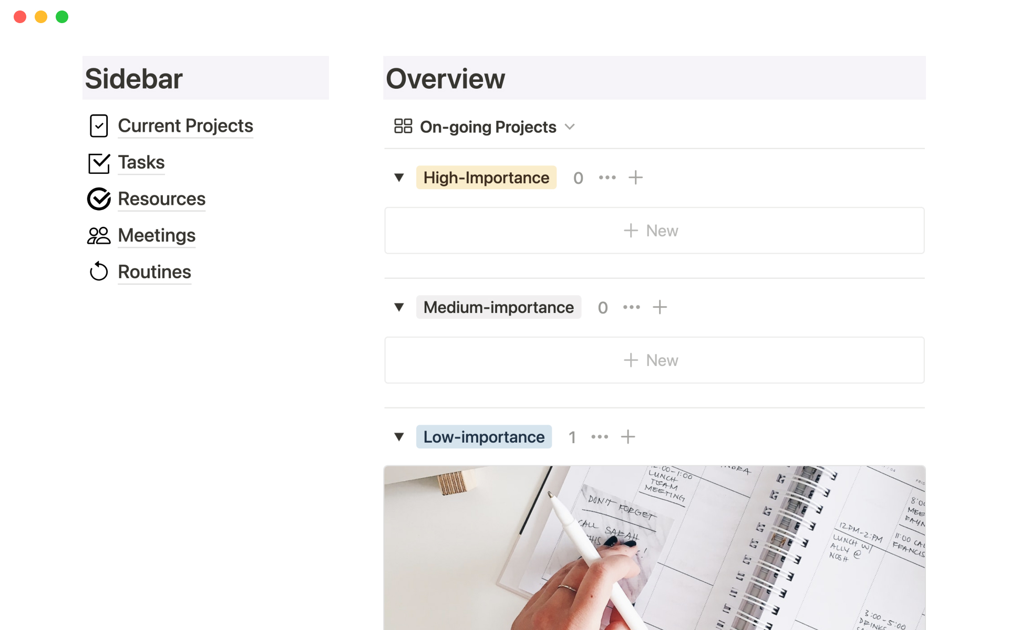Click the Resources circled-checkmark icon
Image resolution: width=1009 pixels, height=630 pixels.
click(x=99, y=199)
